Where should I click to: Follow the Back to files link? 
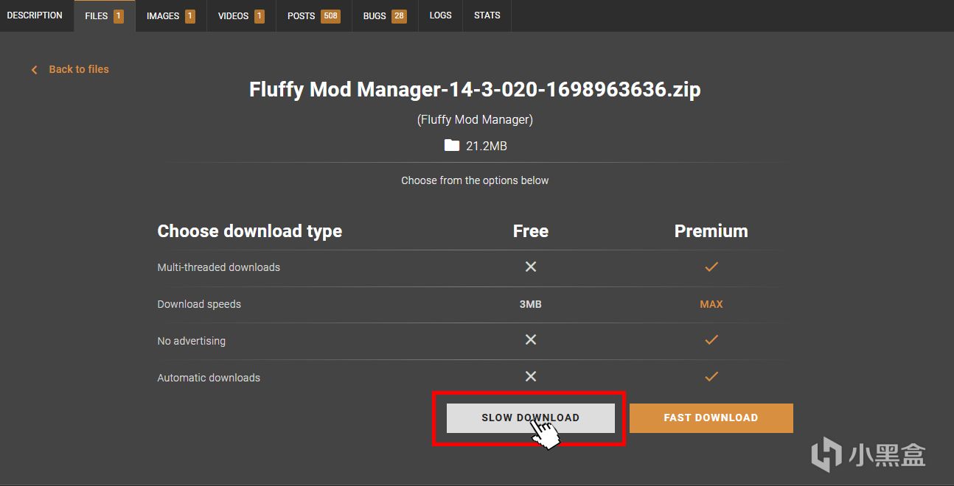coord(79,69)
